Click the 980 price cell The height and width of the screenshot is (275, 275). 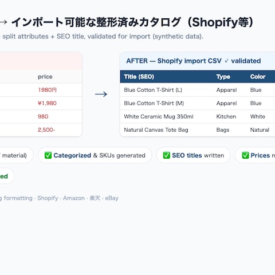(x=43, y=116)
